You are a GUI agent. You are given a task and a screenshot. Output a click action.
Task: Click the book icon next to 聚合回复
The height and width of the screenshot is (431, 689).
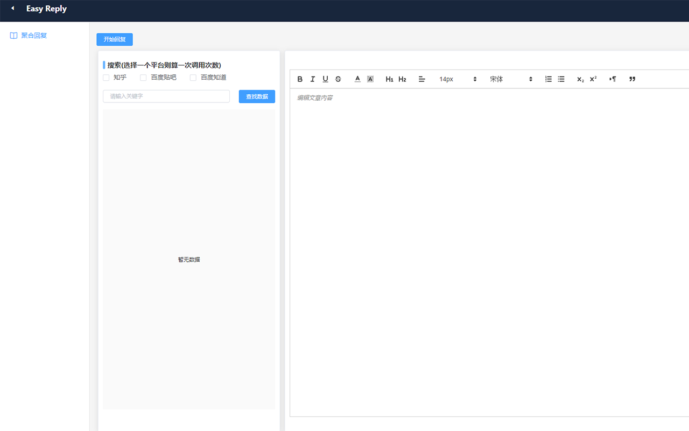pos(13,36)
